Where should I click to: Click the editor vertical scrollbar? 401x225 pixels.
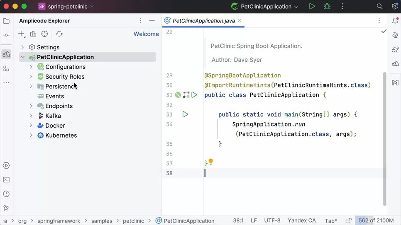tap(384, 139)
